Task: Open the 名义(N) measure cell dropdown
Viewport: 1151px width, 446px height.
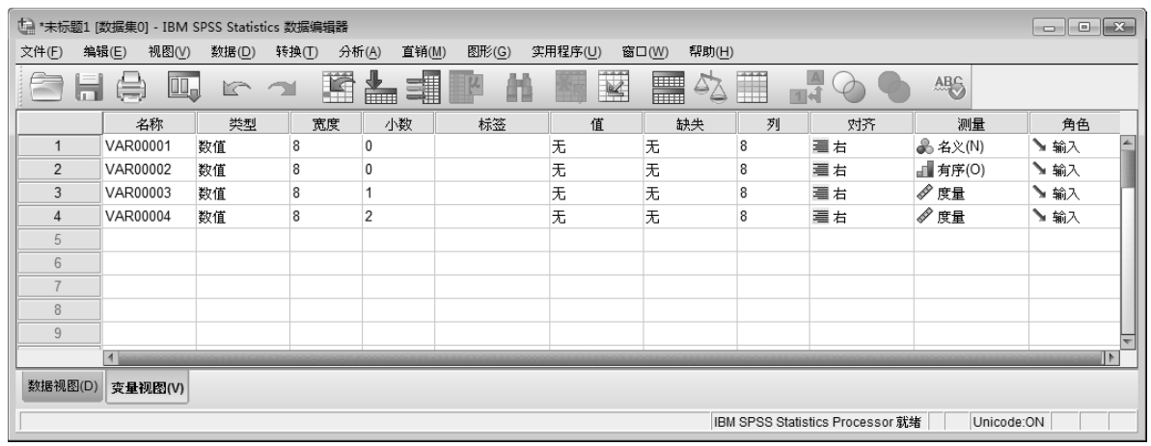Action: point(972,146)
